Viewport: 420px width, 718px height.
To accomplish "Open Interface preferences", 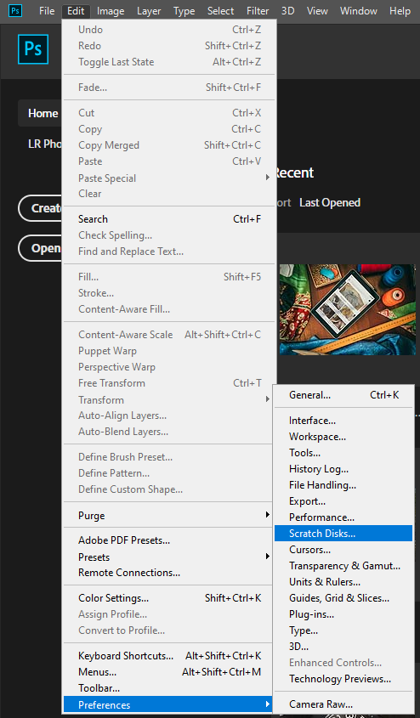I will pos(343,421).
